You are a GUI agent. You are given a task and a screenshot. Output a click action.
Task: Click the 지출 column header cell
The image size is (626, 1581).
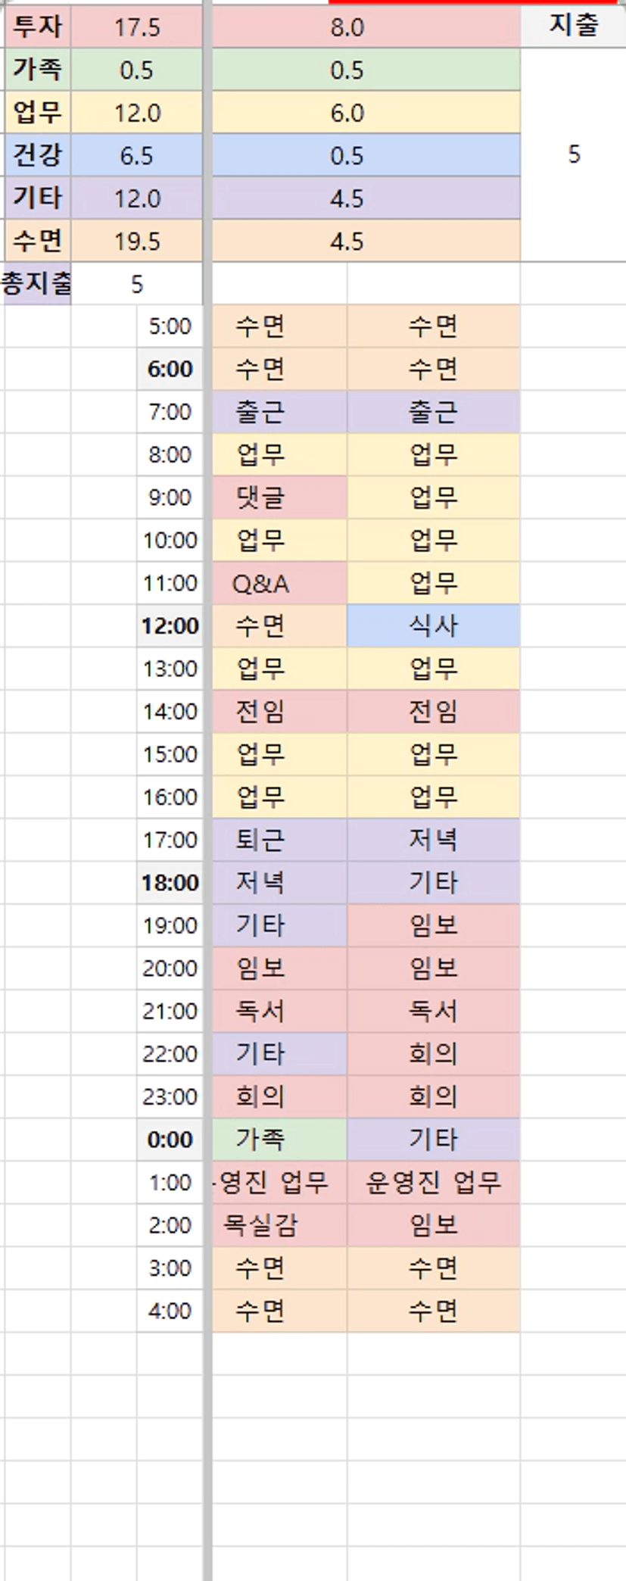[x=573, y=26]
